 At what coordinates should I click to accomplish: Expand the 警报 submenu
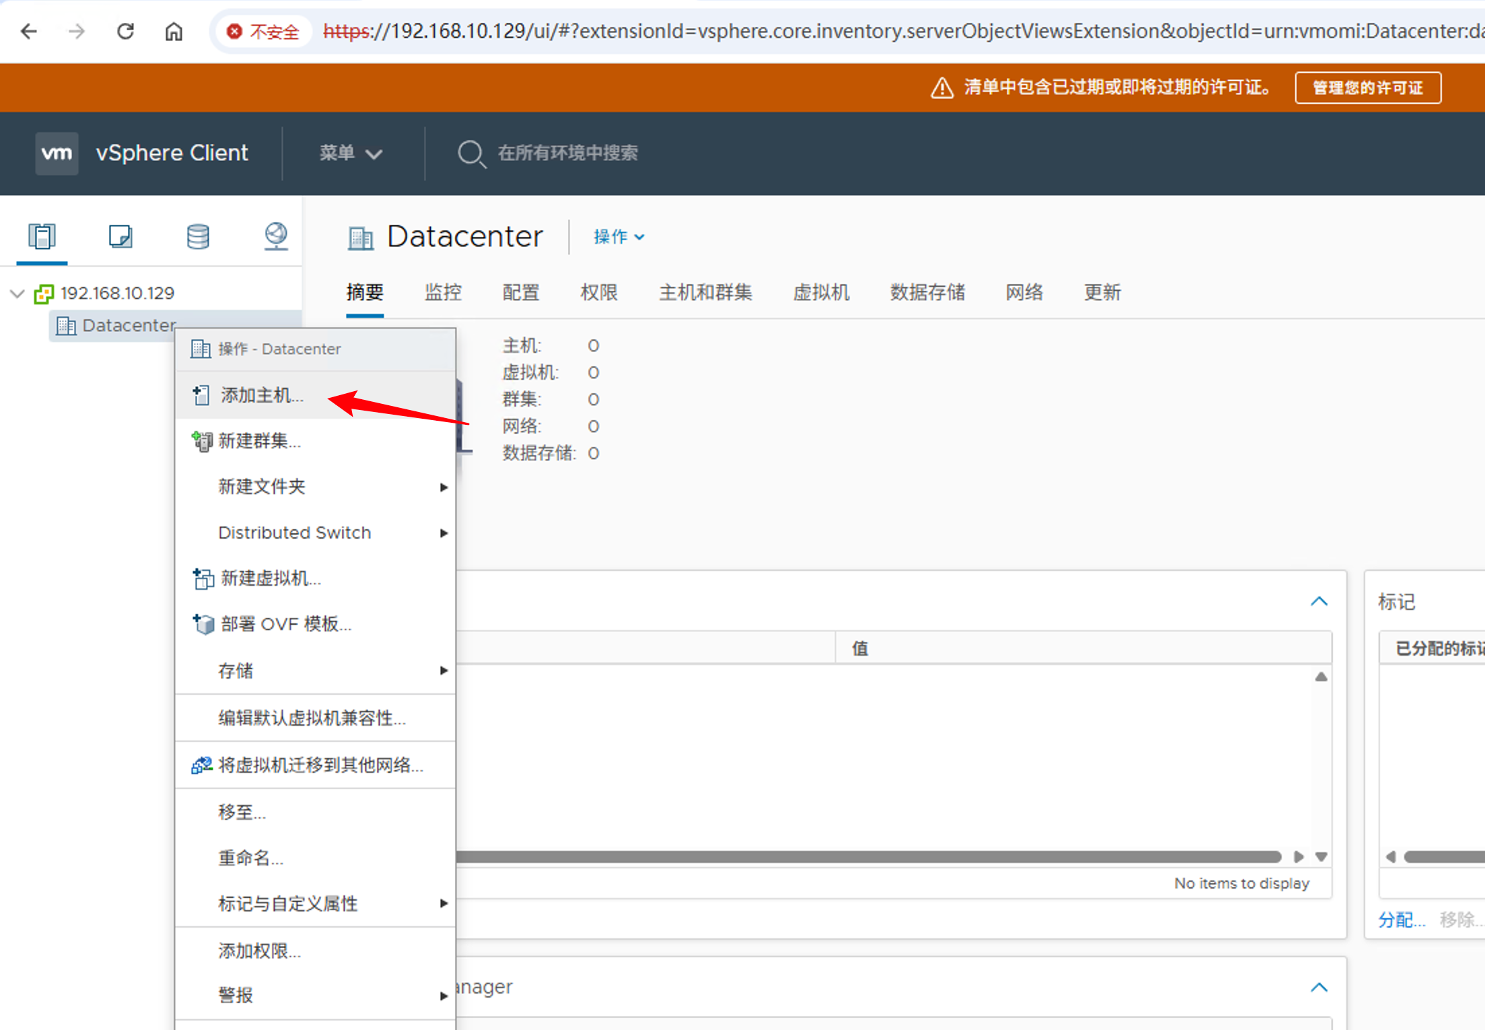tap(444, 996)
